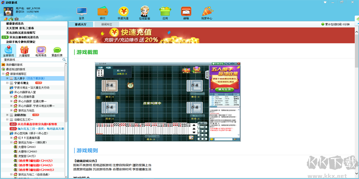This screenshot has width=359, height=179.
Task: Click the 快速充值 promotional banner
Action: point(134,35)
